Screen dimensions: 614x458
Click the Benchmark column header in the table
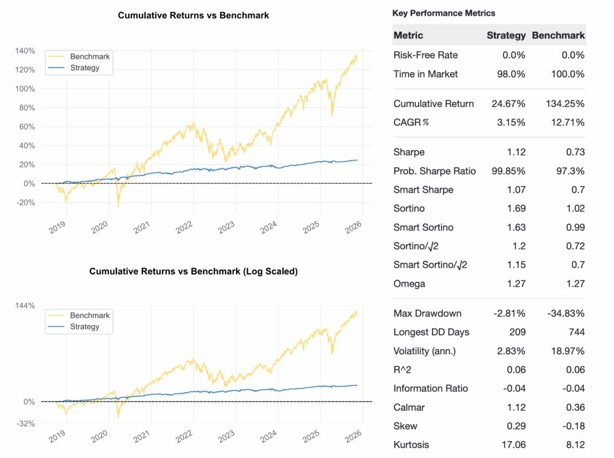558,35
